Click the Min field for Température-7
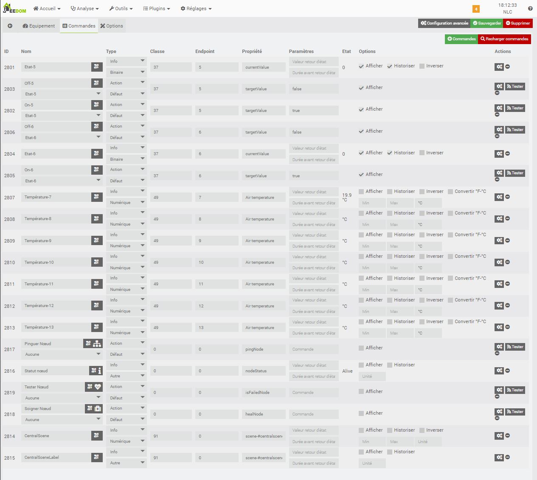537x480 pixels. click(x=372, y=203)
